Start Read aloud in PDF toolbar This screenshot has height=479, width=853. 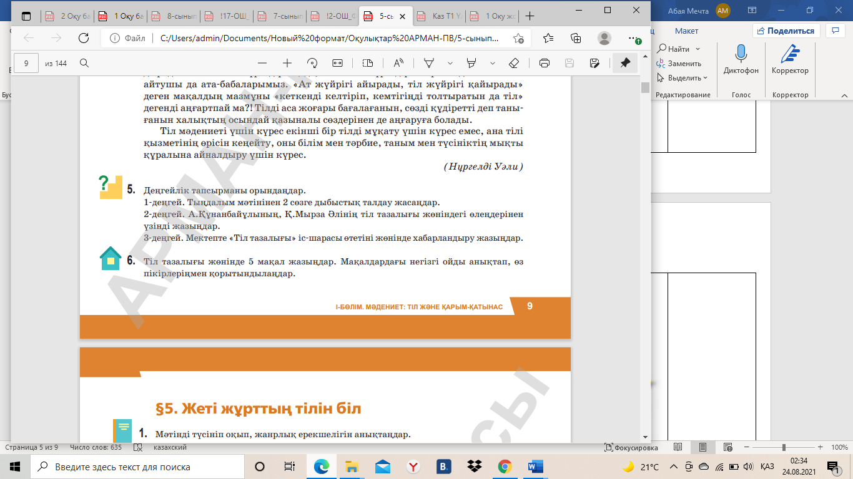point(398,63)
